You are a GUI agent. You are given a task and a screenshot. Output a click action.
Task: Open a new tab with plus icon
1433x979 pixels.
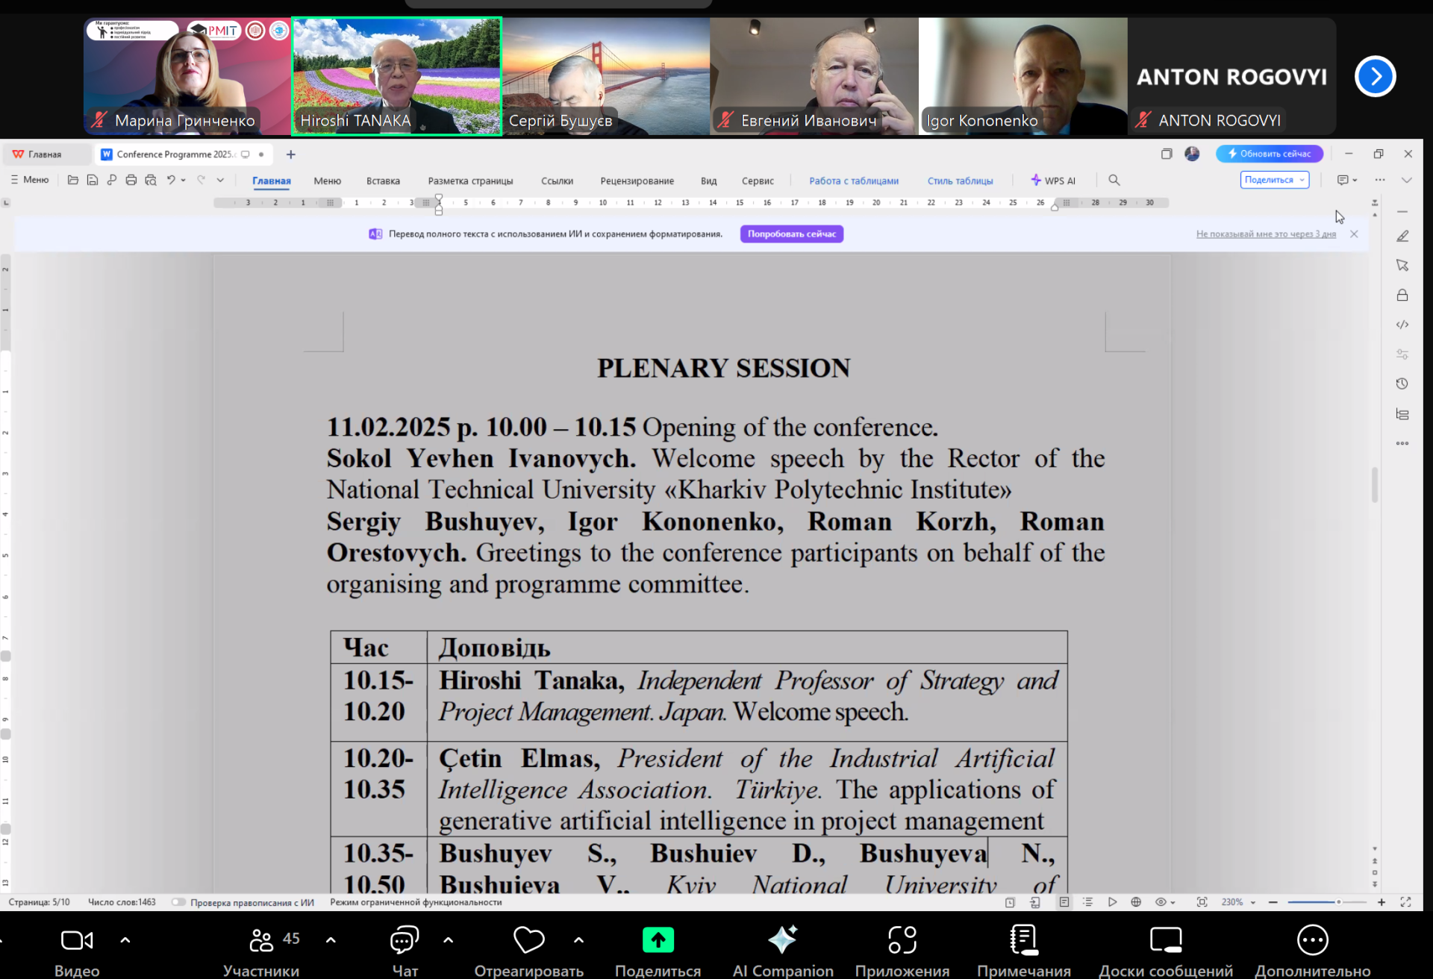tap(291, 154)
